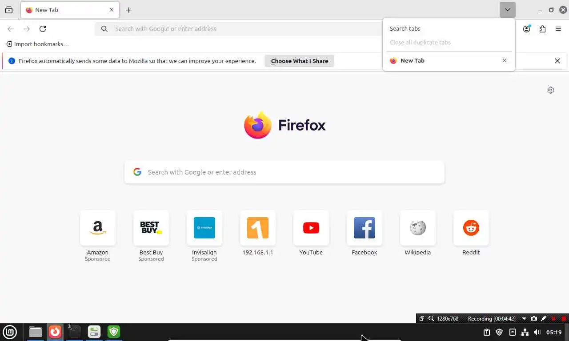Dismiss the Mozilla data notification bar
The image size is (569, 341).
(x=557, y=61)
